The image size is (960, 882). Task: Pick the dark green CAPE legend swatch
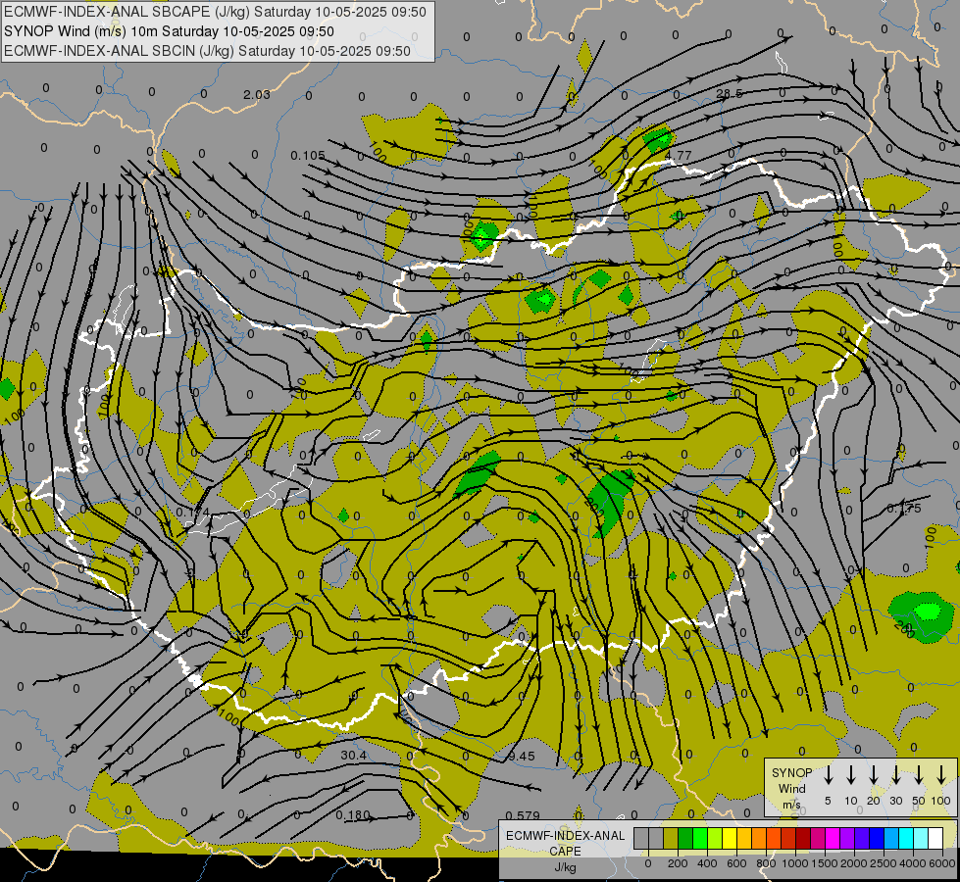pos(685,839)
